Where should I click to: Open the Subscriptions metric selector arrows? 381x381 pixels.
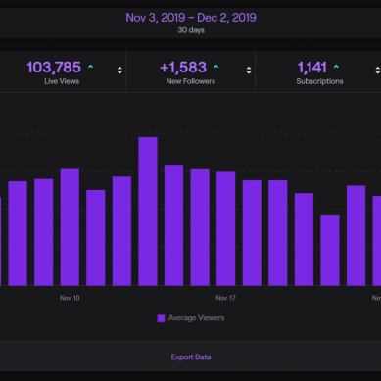coord(378,71)
